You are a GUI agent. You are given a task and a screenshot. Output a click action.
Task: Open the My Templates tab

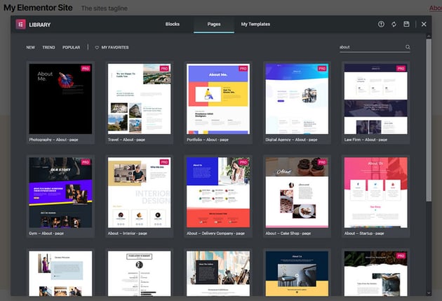[255, 25]
